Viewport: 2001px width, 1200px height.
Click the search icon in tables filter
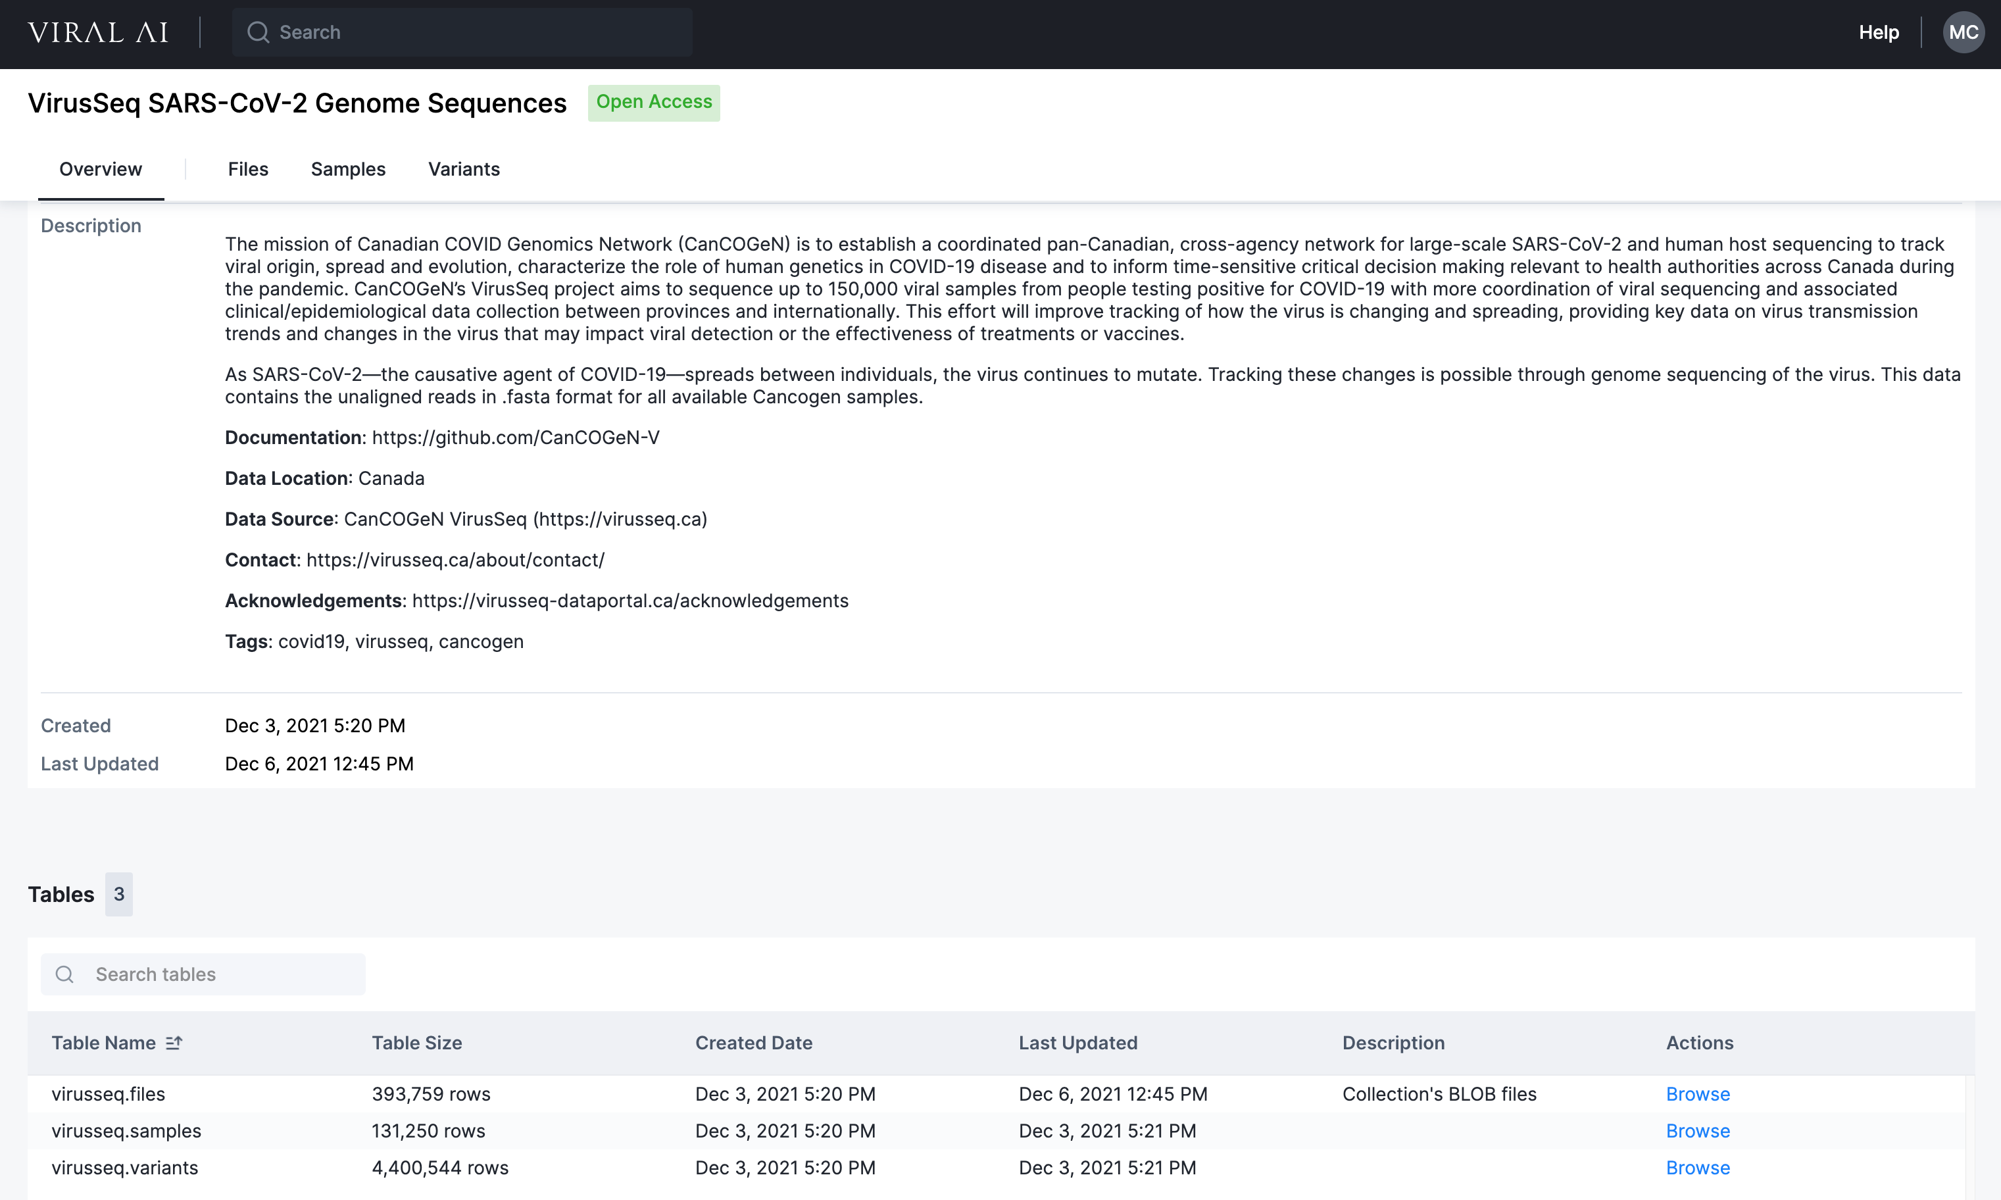point(64,974)
